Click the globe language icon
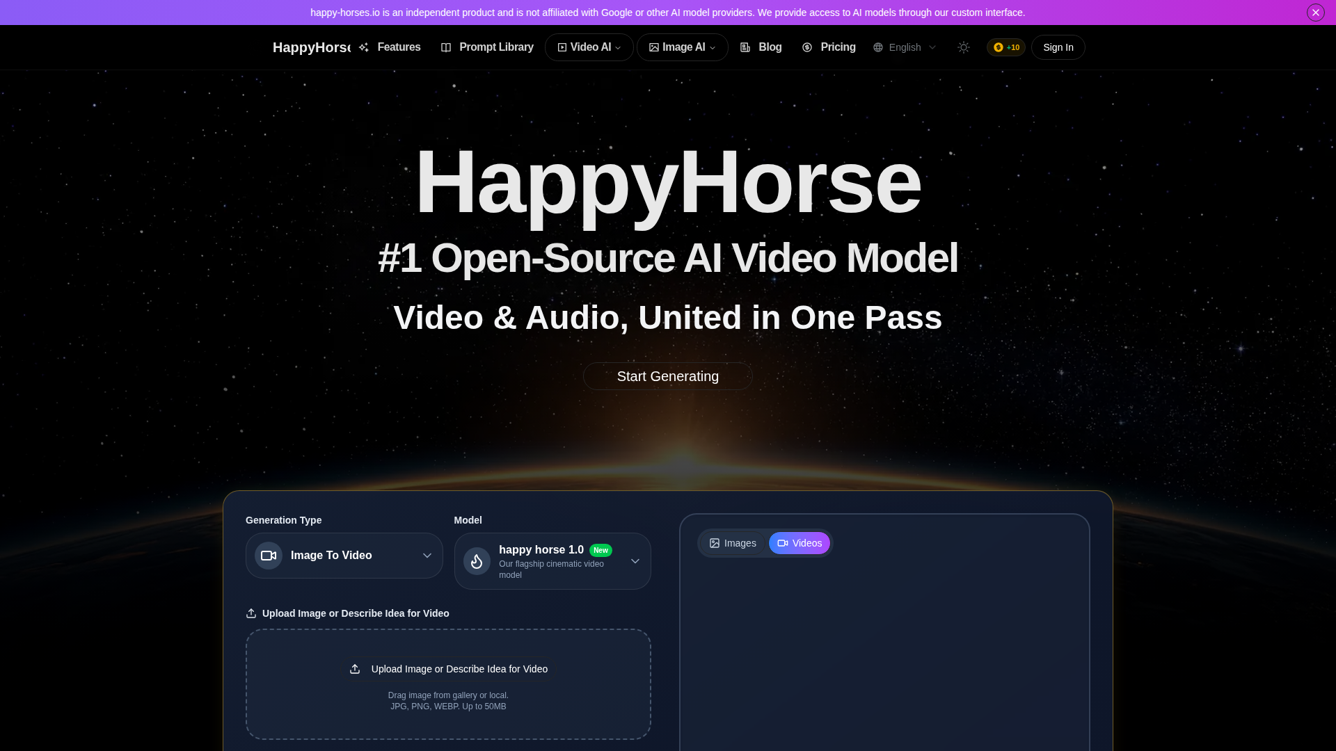 click(878, 47)
